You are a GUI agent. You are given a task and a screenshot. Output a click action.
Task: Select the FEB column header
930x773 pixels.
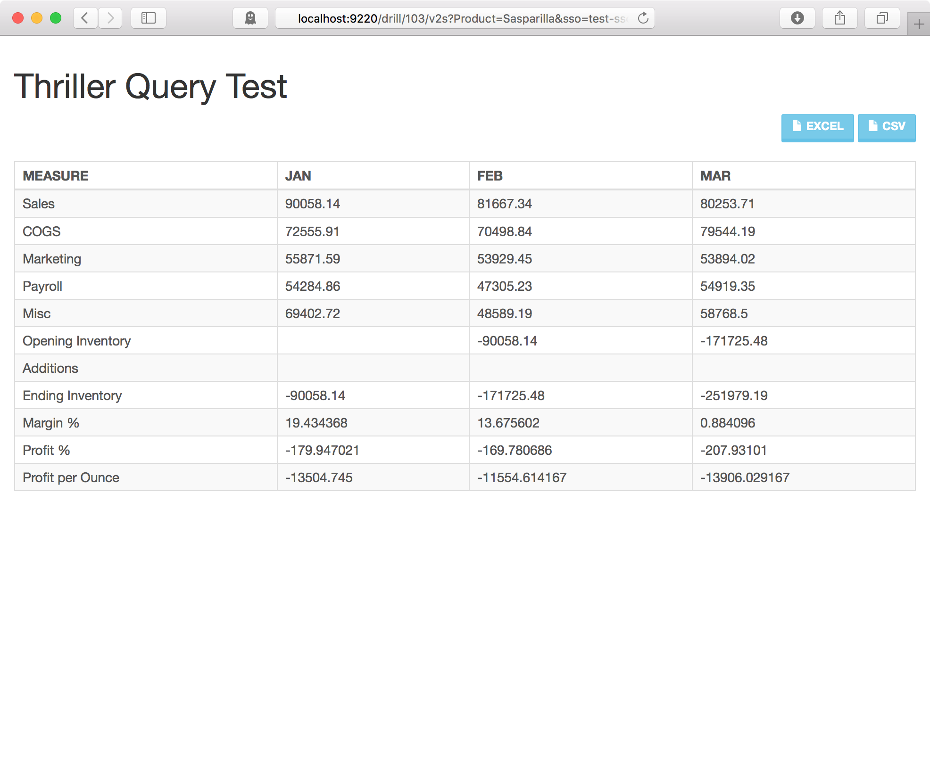(x=490, y=176)
